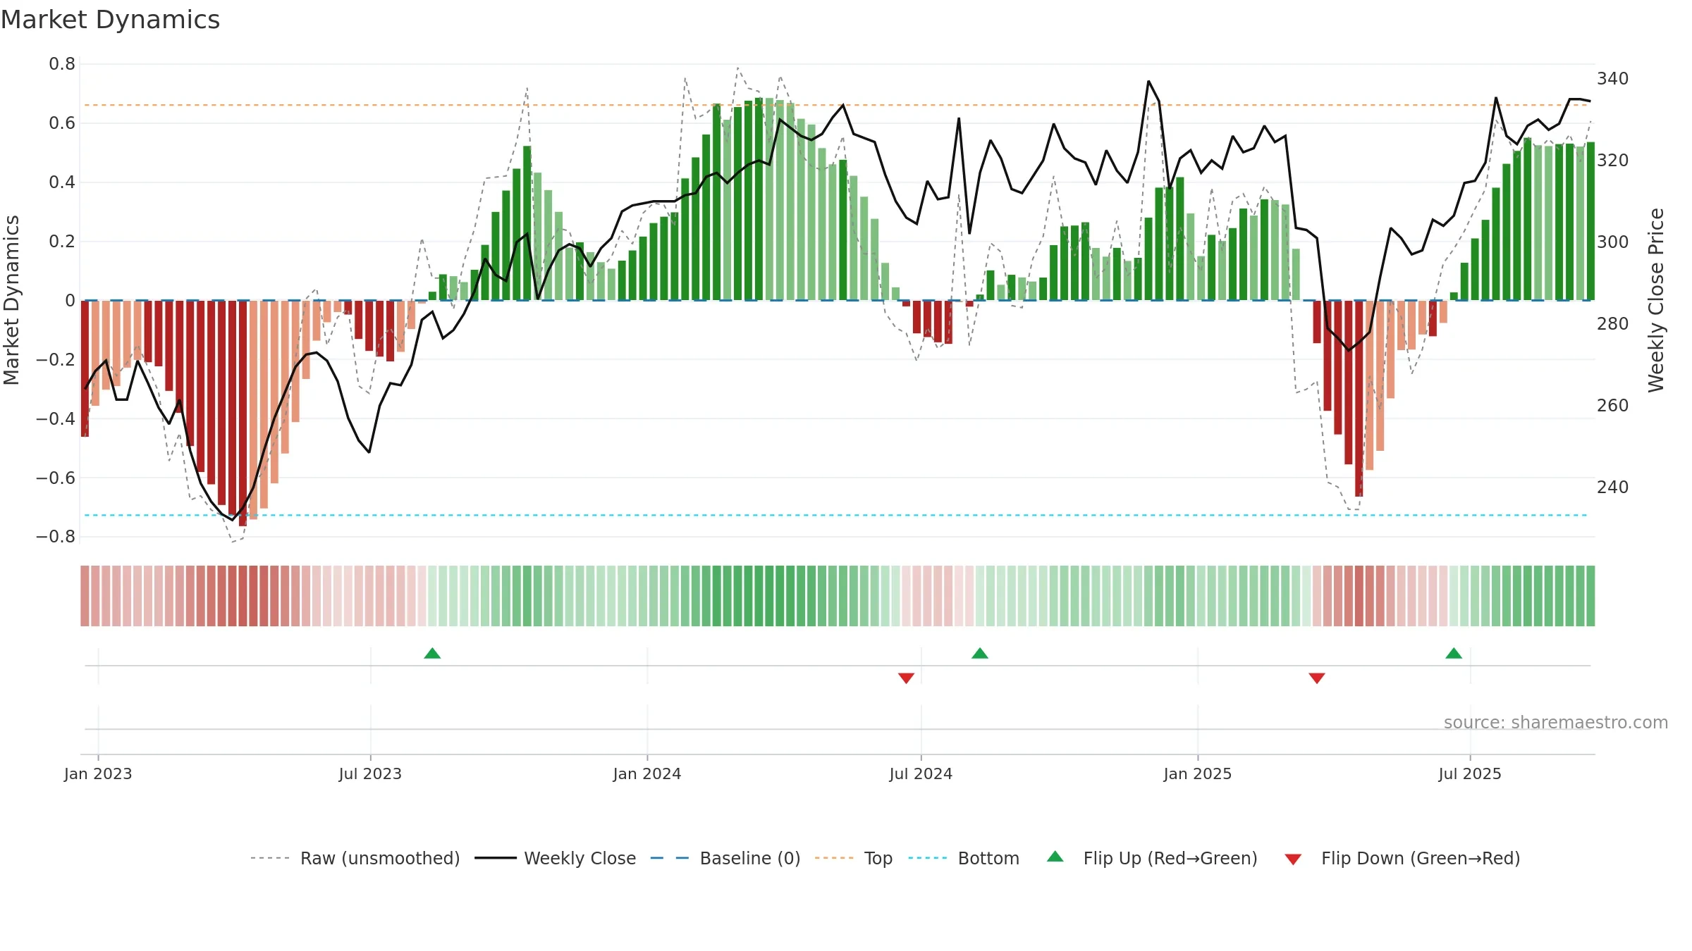Click the Jan 2025 axis label
Image resolution: width=1692 pixels, height=951 pixels.
click(x=1198, y=773)
